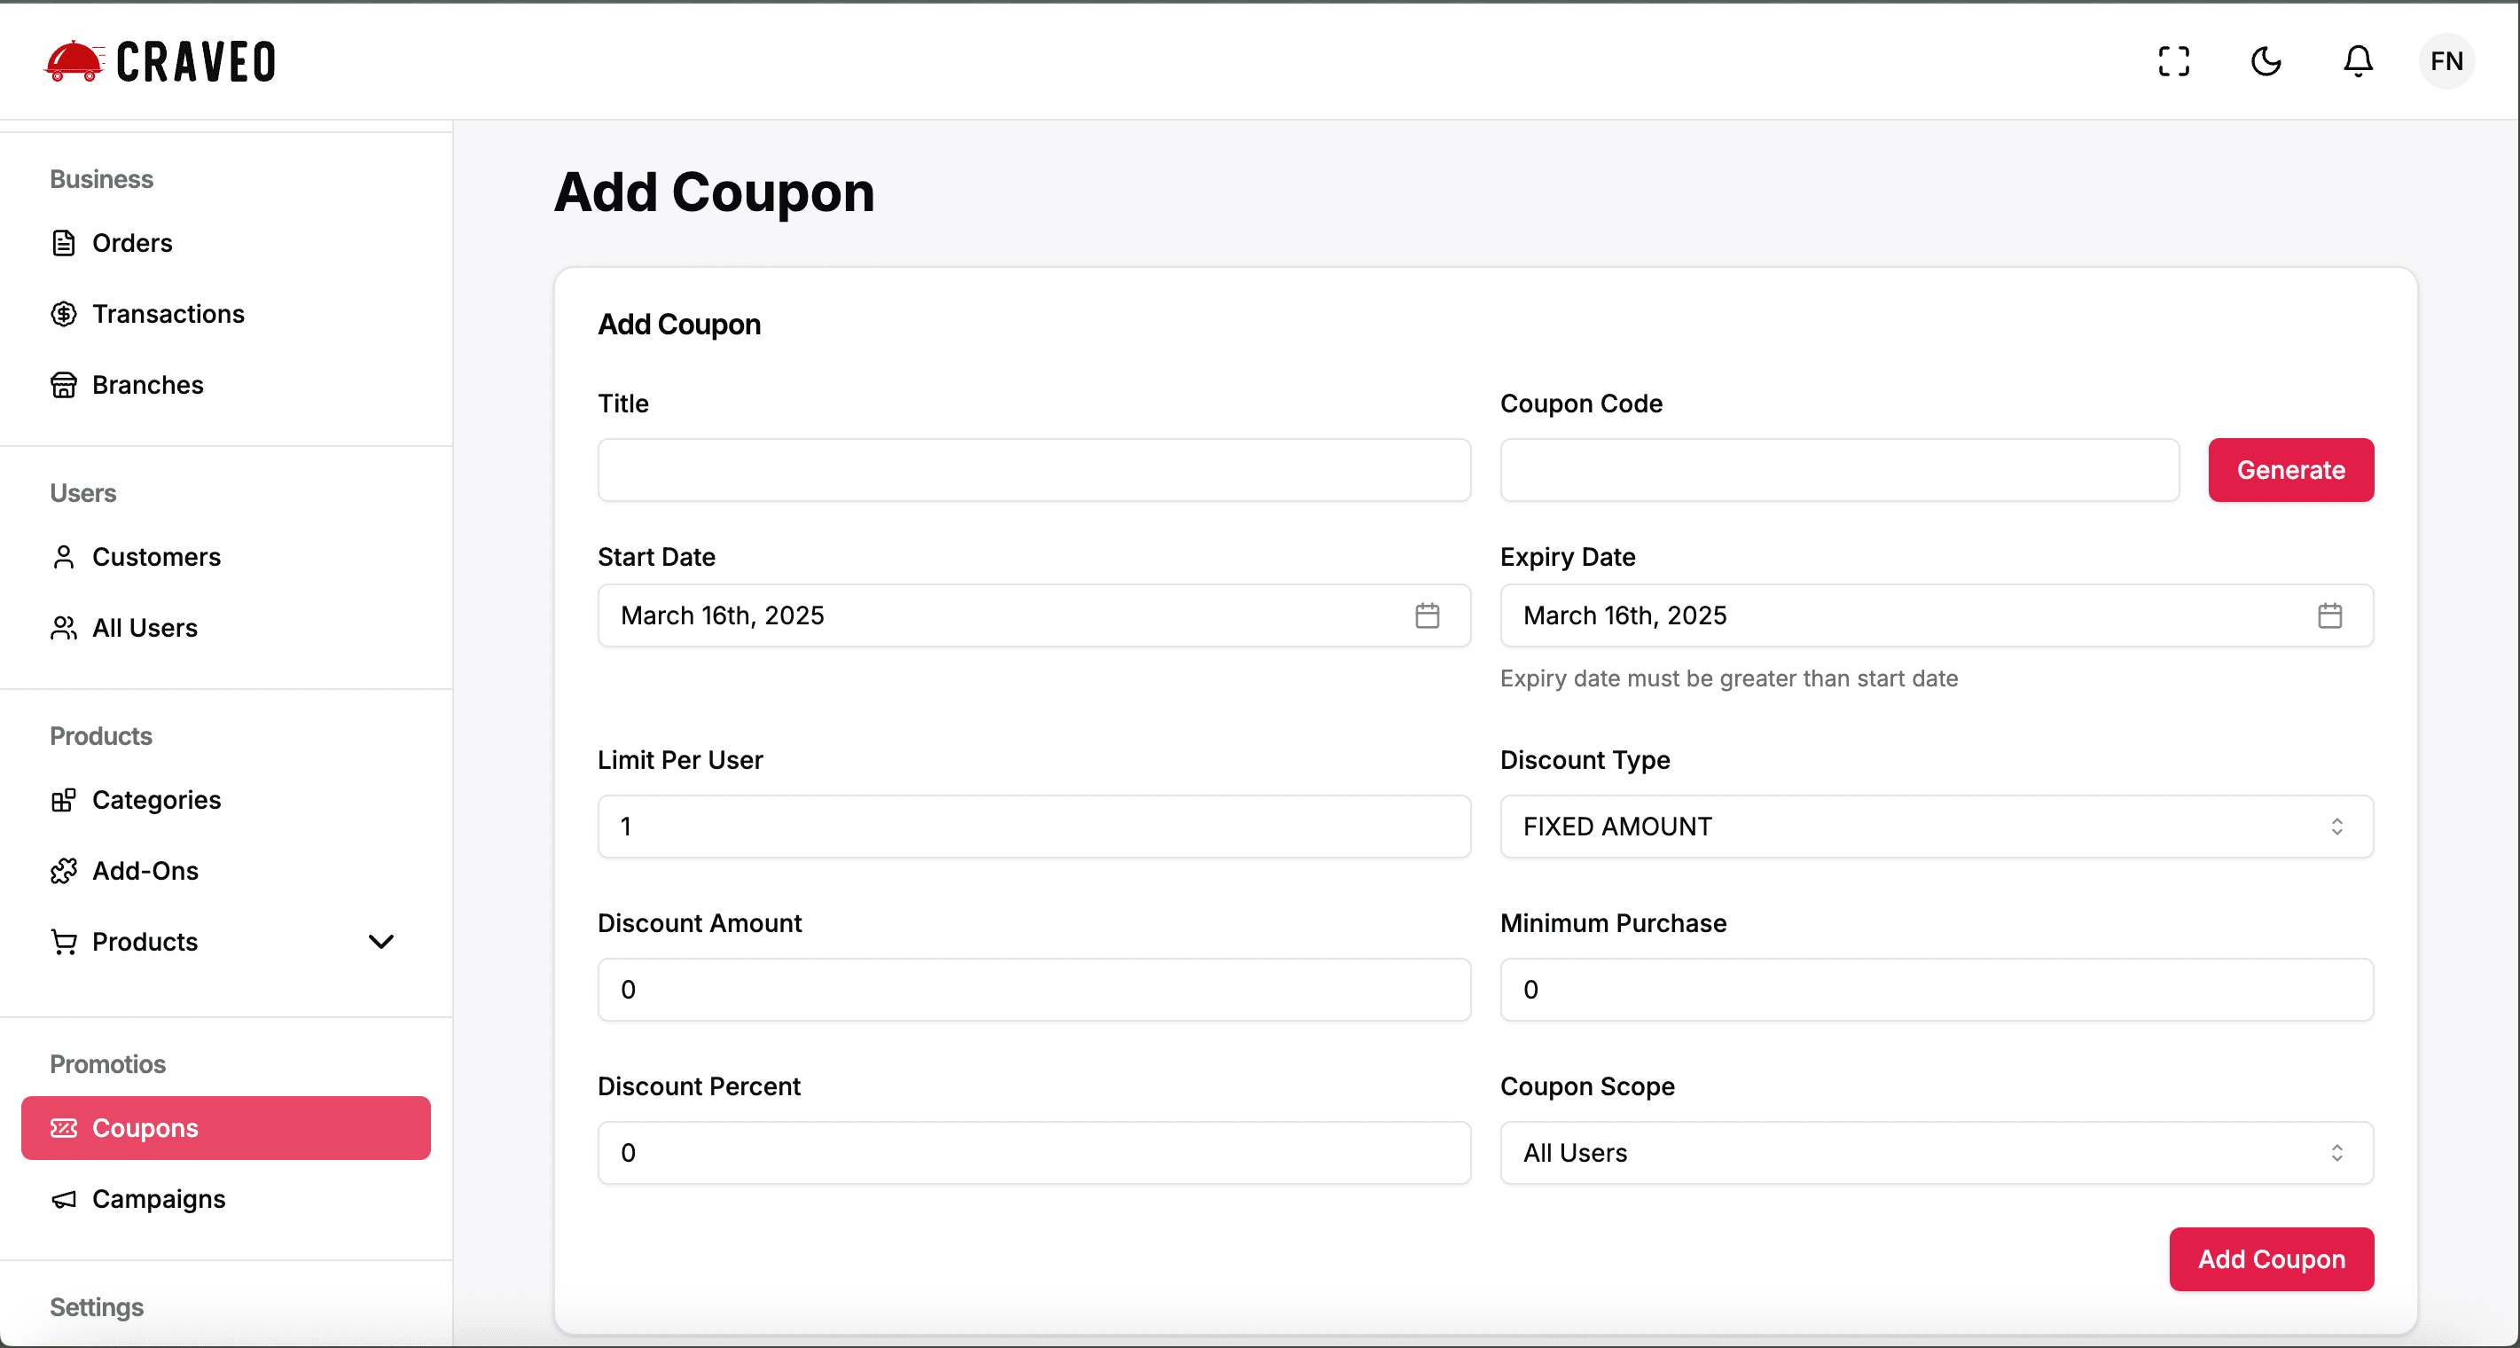Open Branches from sidebar
Image resolution: width=2520 pixels, height=1348 pixels.
148,384
